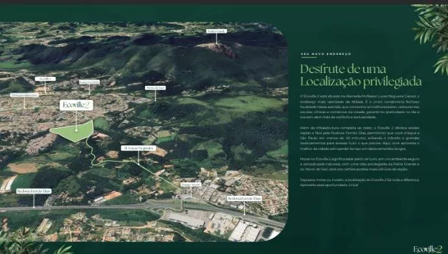Click the paragraph mentioning Rodovia Fernão Dias access

pos(360,138)
